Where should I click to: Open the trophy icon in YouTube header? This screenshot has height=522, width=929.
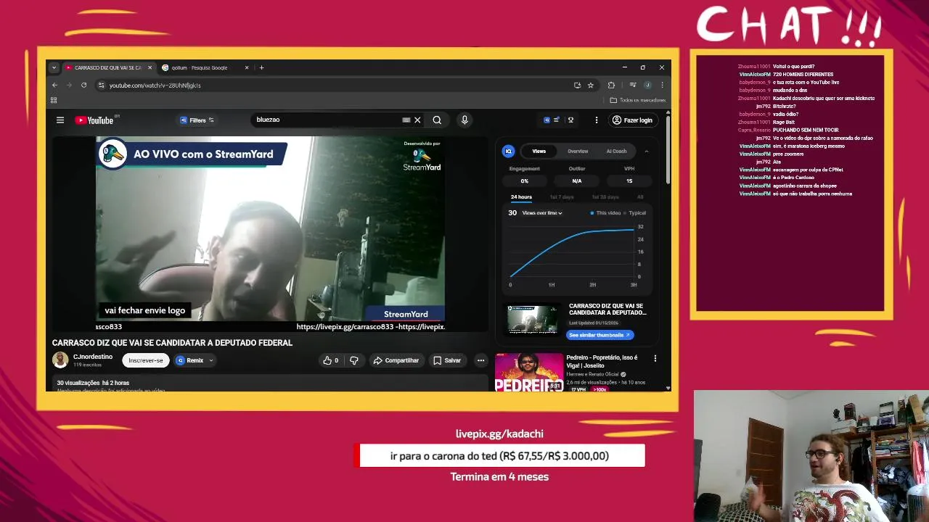point(571,120)
